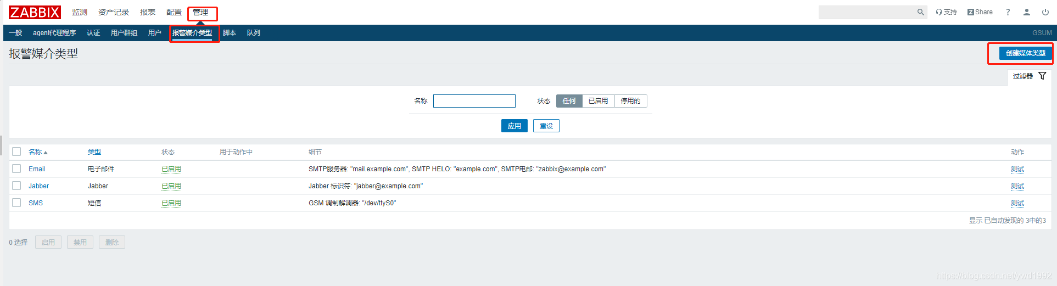Check the Email row checkbox

16,169
